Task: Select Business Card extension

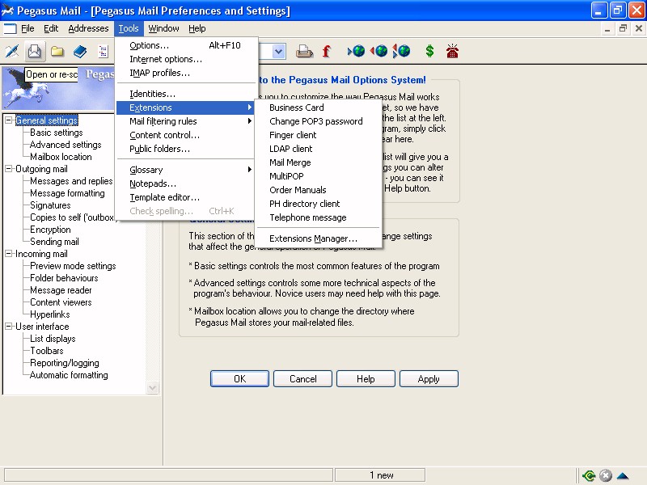Action: pos(318,108)
